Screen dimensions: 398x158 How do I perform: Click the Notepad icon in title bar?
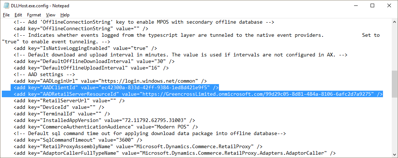[x=5, y=5]
